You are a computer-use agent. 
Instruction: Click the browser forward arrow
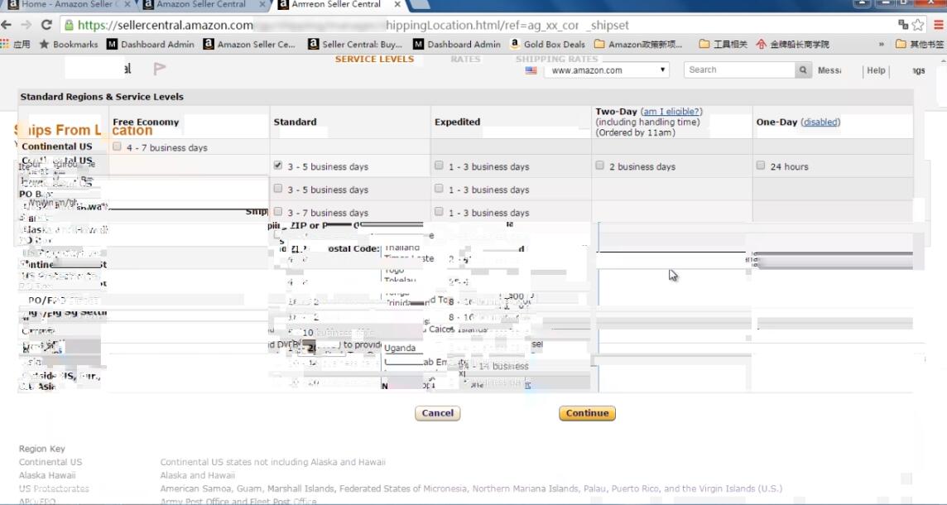[x=26, y=25]
